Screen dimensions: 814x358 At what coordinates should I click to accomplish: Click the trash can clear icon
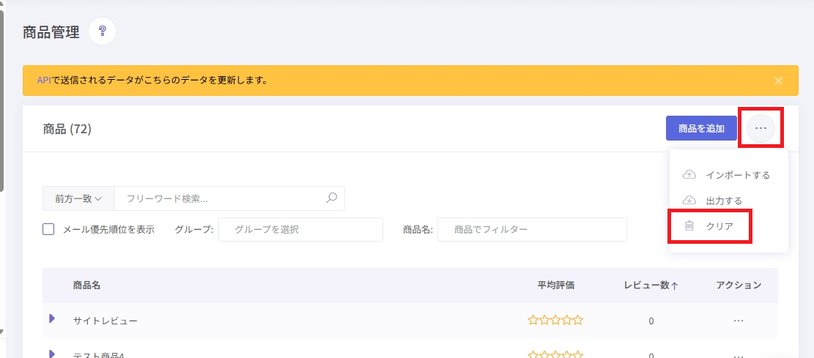point(689,226)
